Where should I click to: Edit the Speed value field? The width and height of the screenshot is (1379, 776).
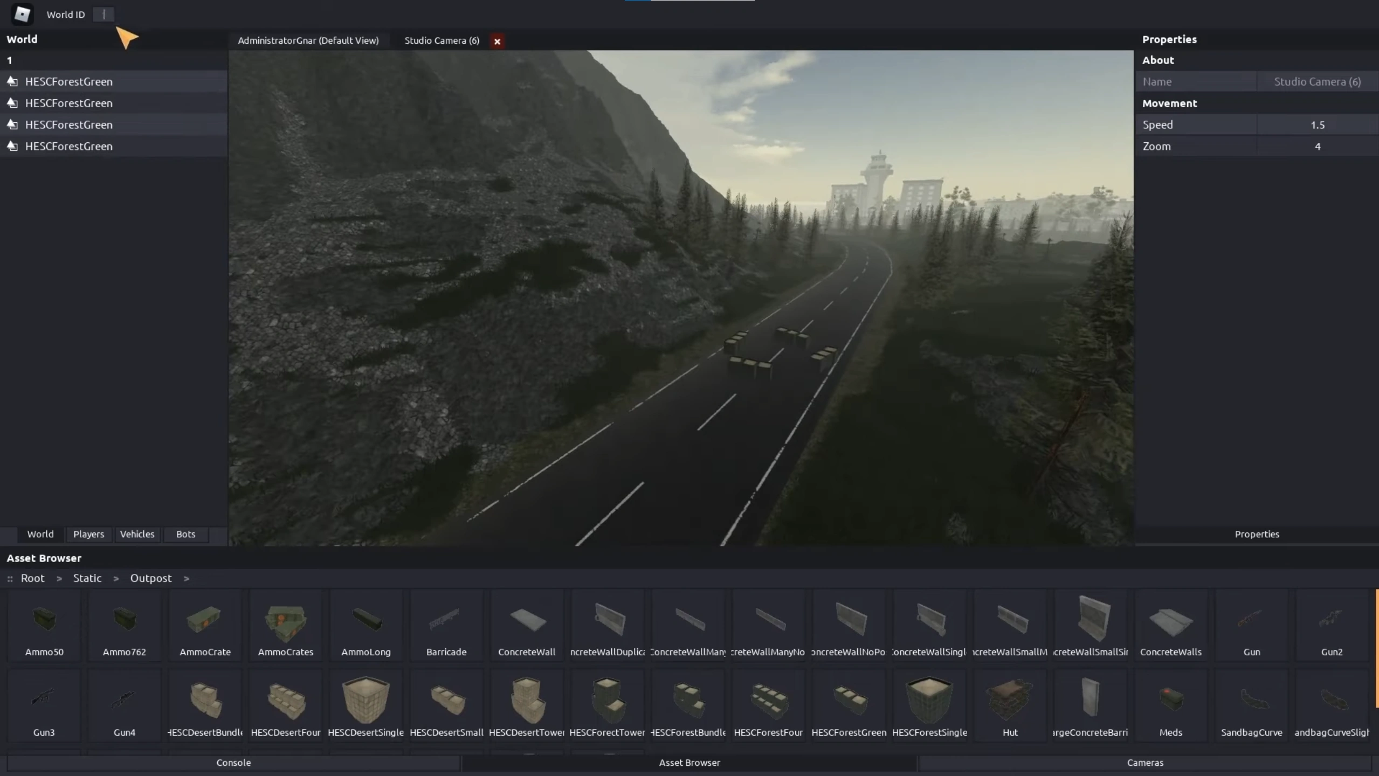click(1317, 125)
